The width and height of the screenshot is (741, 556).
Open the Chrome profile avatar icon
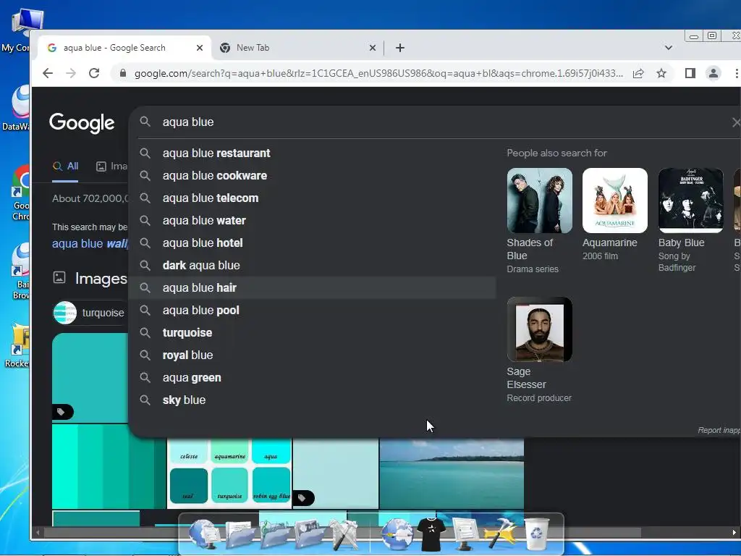pos(713,73)
